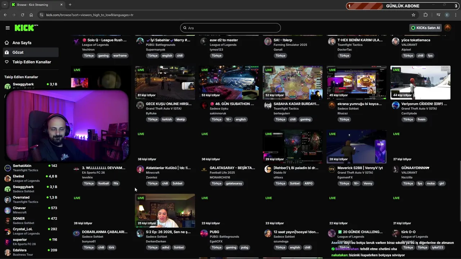The width and height of the screenshot is (461, 259).
Task: Reload the page with the refresh icon
Action: click(22, 15)
